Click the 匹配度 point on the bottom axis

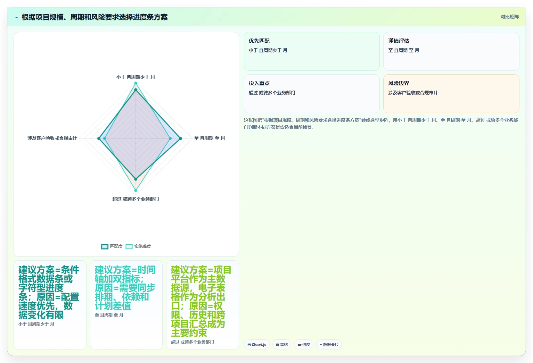pos(136,179)
